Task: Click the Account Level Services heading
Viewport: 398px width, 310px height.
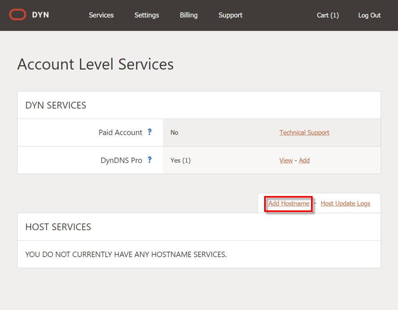Action: pyautogui.click(x=95, y=64)
